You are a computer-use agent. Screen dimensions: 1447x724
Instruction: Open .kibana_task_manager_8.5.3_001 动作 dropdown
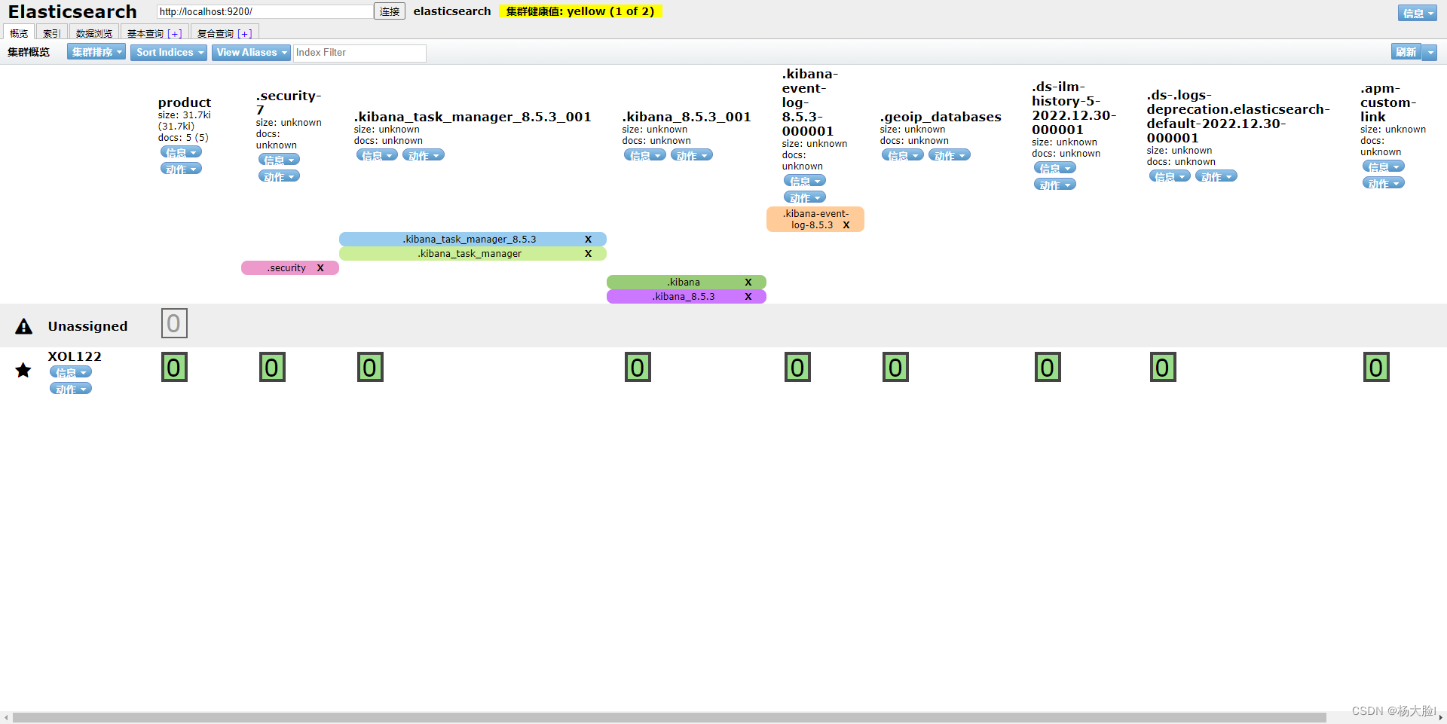424,155
